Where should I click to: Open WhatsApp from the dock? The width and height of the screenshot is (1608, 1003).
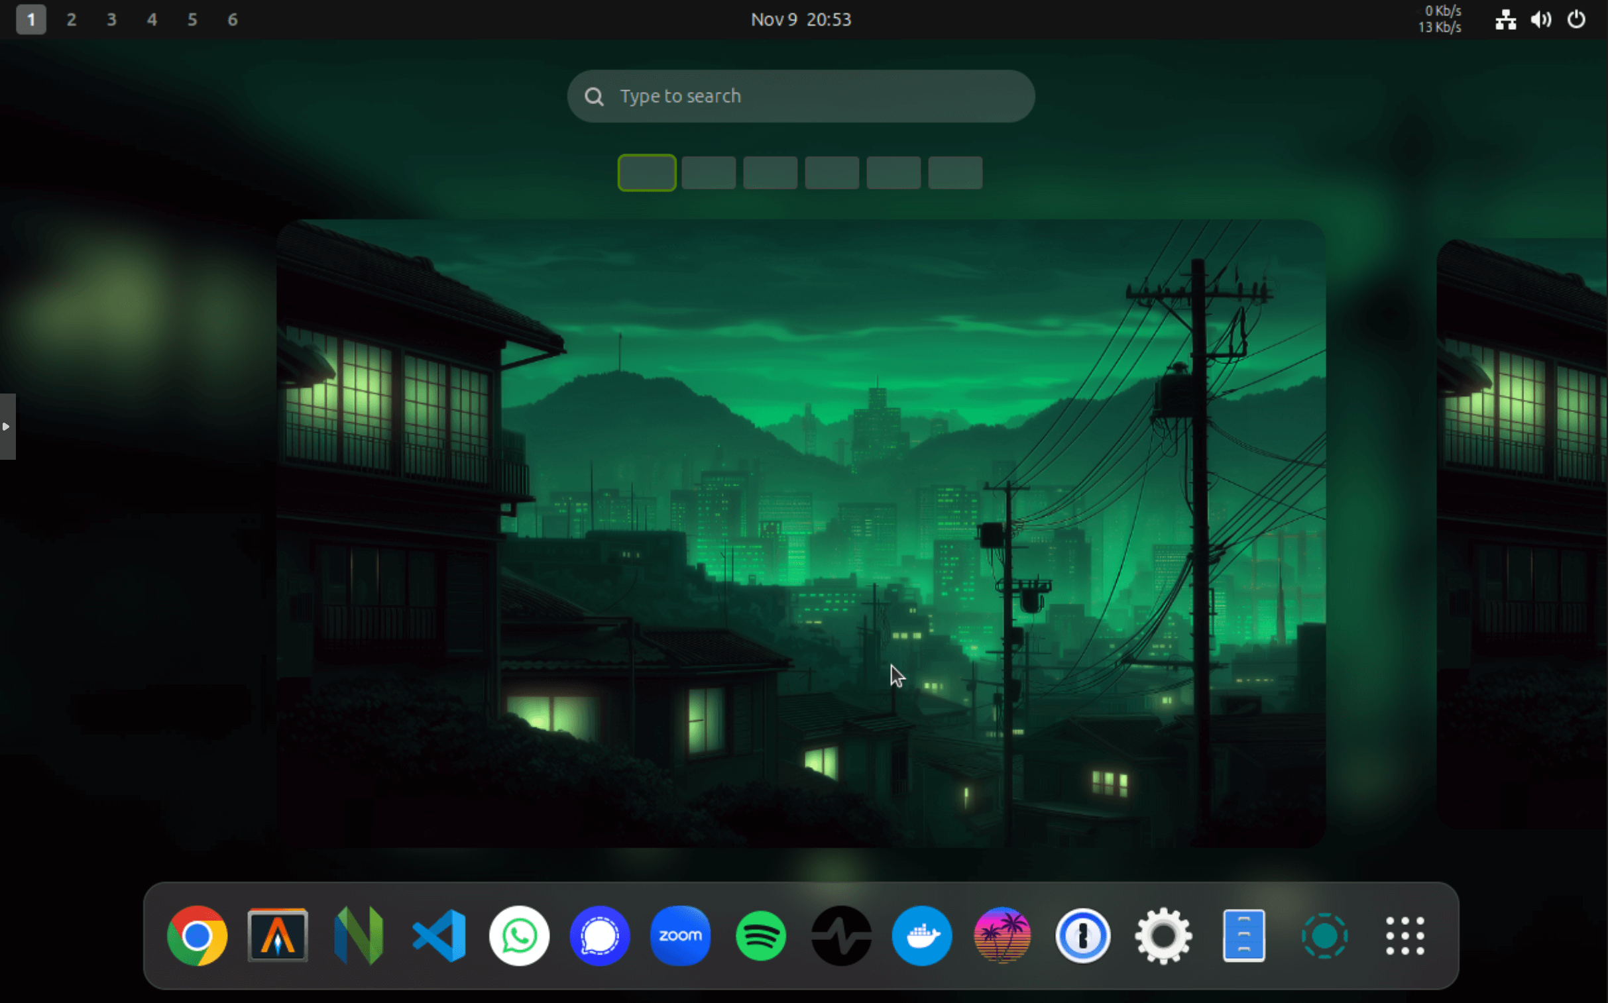pos(519,935)
